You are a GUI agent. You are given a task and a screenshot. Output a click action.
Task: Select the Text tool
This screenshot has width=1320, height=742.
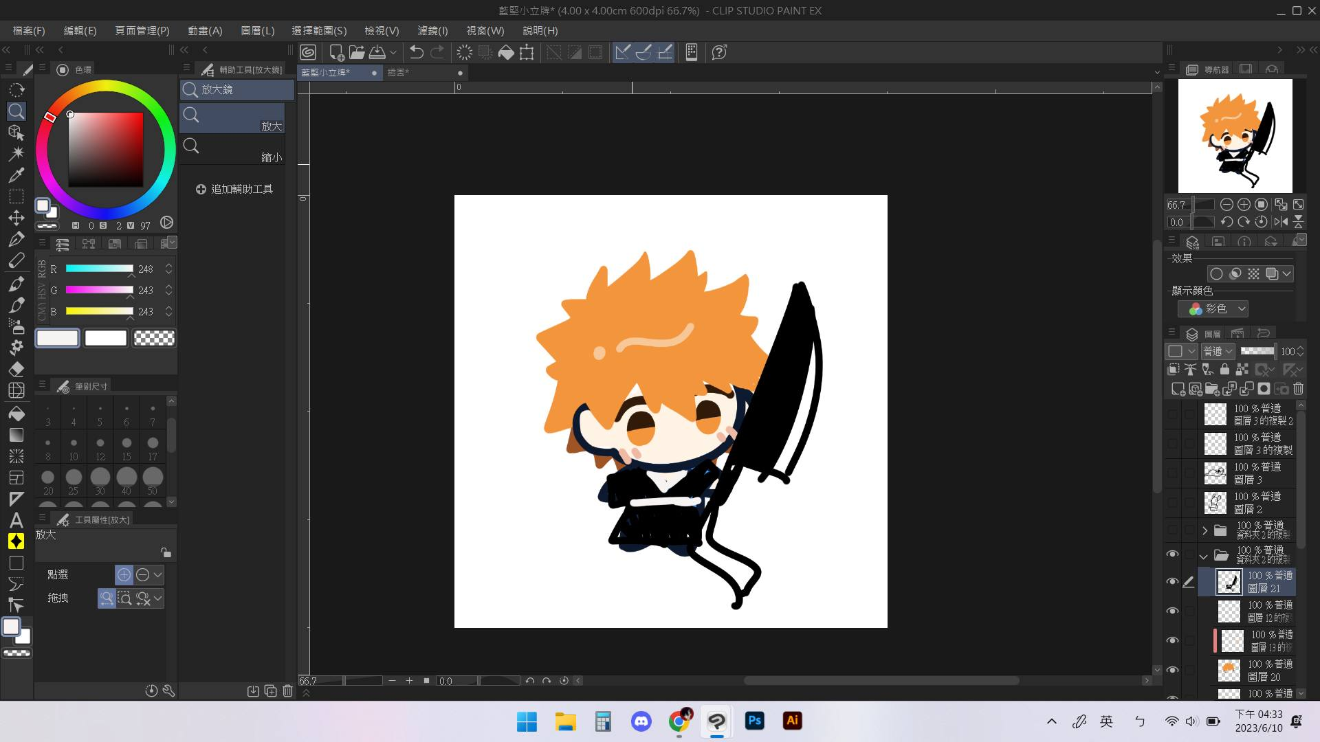[16, 520]
